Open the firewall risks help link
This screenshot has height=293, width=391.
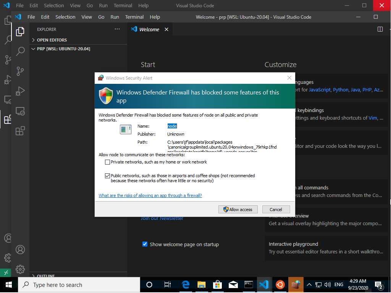click(x=150, y=195)
